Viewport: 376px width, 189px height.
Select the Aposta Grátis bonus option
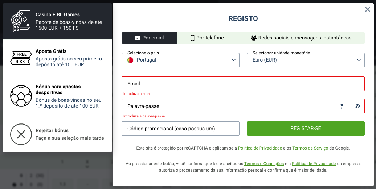(x=57, y=58)
